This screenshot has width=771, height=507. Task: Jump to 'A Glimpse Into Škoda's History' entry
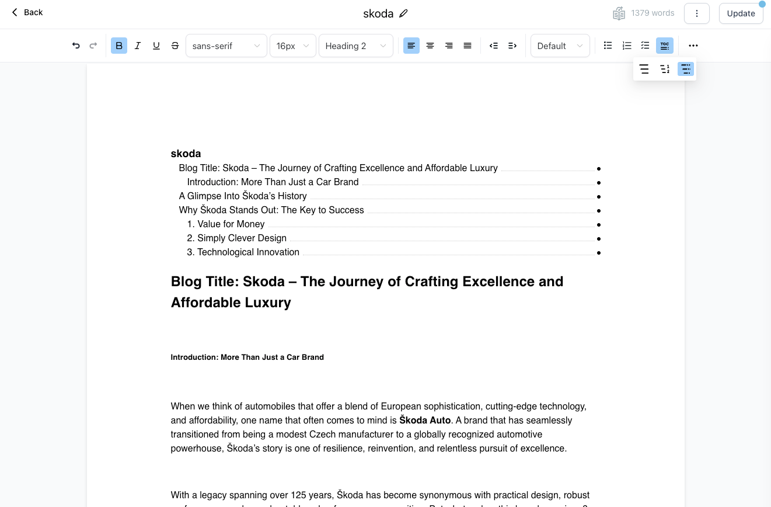coord(243,196)
